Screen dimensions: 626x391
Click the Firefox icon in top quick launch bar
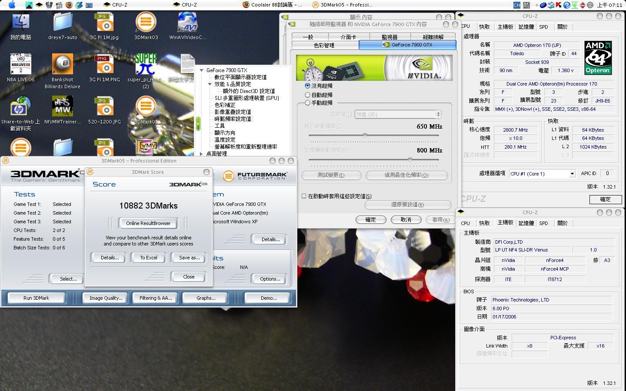tap(69, 5)
